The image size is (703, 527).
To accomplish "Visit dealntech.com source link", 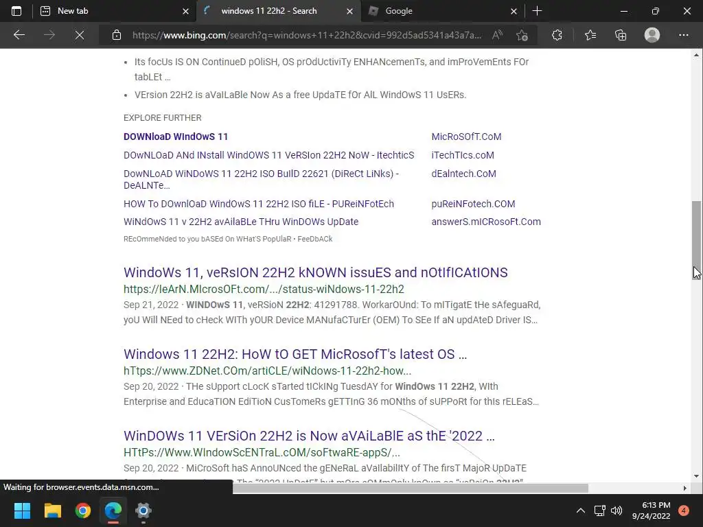I will [463, 174].
